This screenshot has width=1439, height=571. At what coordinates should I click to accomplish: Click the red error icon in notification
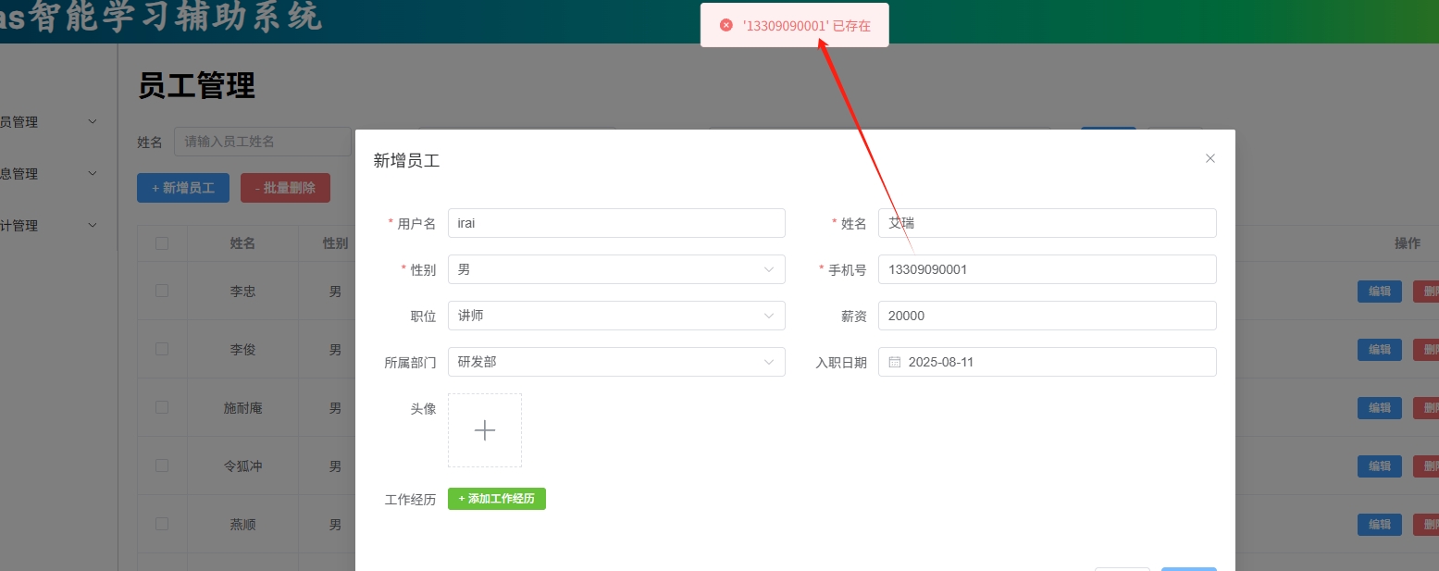pyautogui.click(x=726, y=26)
